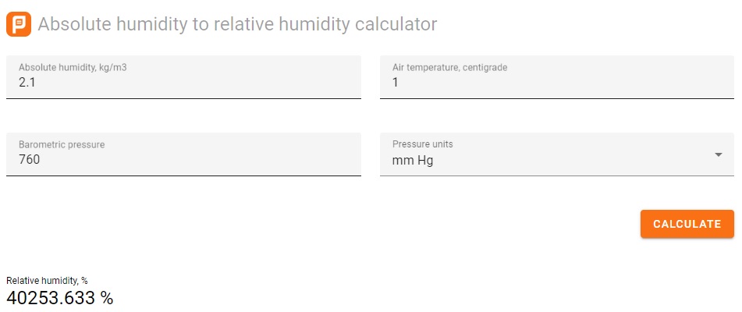Click the "Air temperature, centigrade" label
The width and height of the screenshot is (742, 312).
449,68
